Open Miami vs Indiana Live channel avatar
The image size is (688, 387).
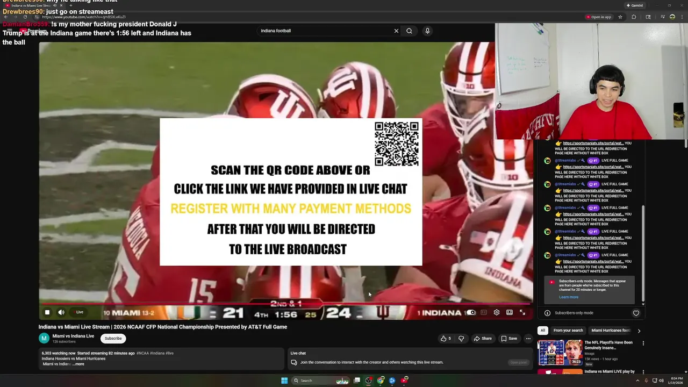[x=44, y=338]
